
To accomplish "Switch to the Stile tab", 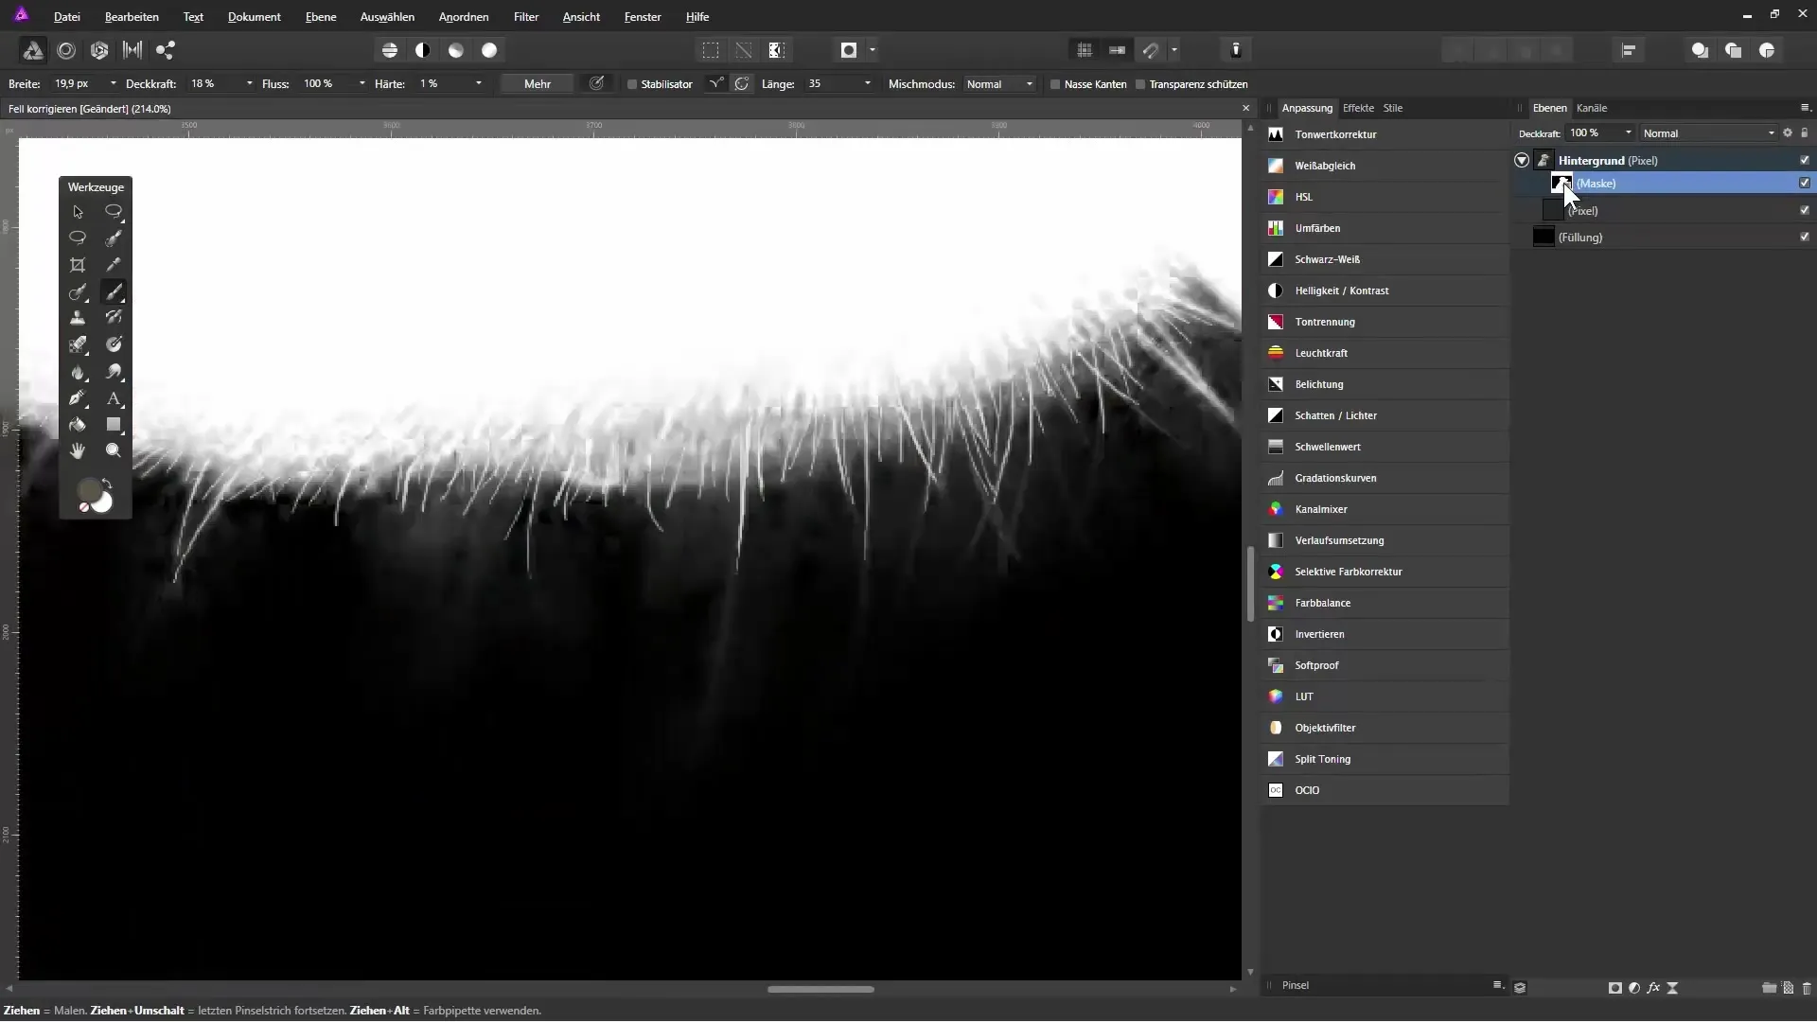I will (1393, 108).
